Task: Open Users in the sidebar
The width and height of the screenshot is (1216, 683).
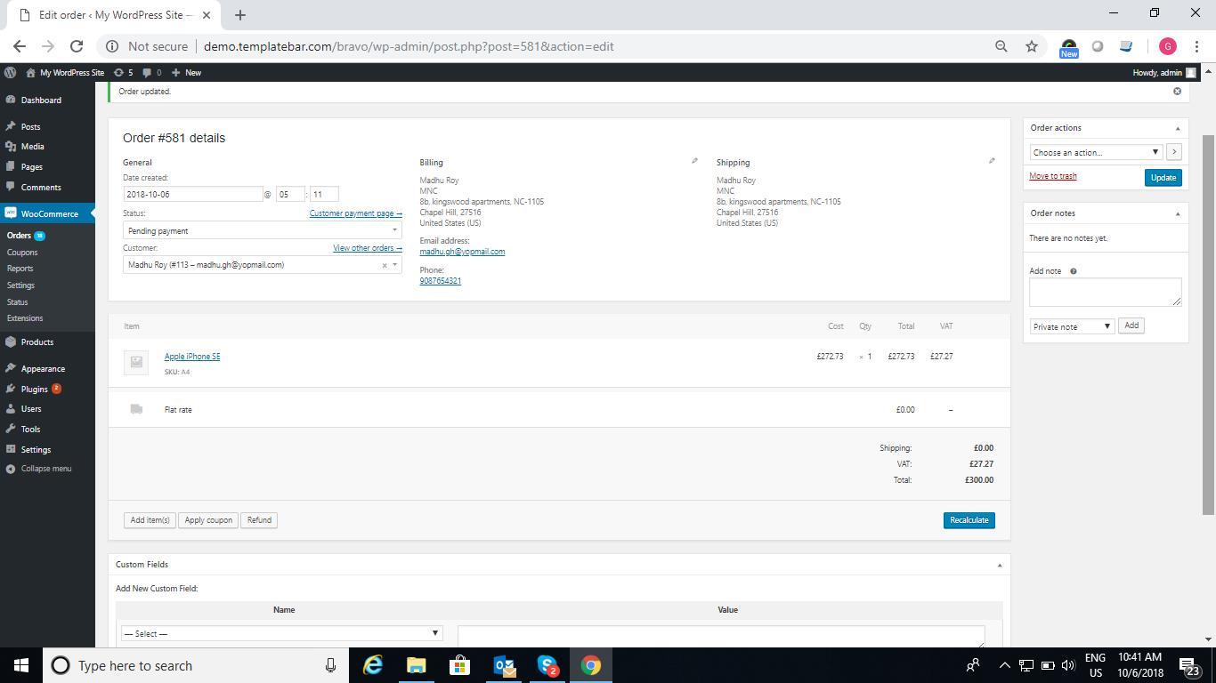Action: [31, 409]
